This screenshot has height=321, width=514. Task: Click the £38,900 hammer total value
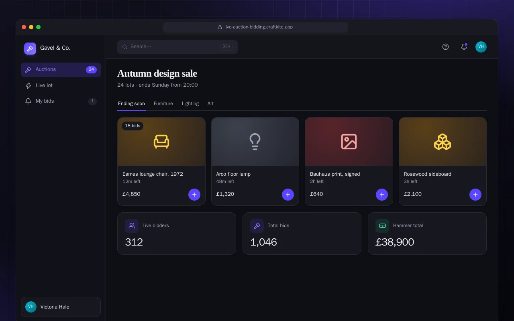pyautogui.click(x=395, y=242)
